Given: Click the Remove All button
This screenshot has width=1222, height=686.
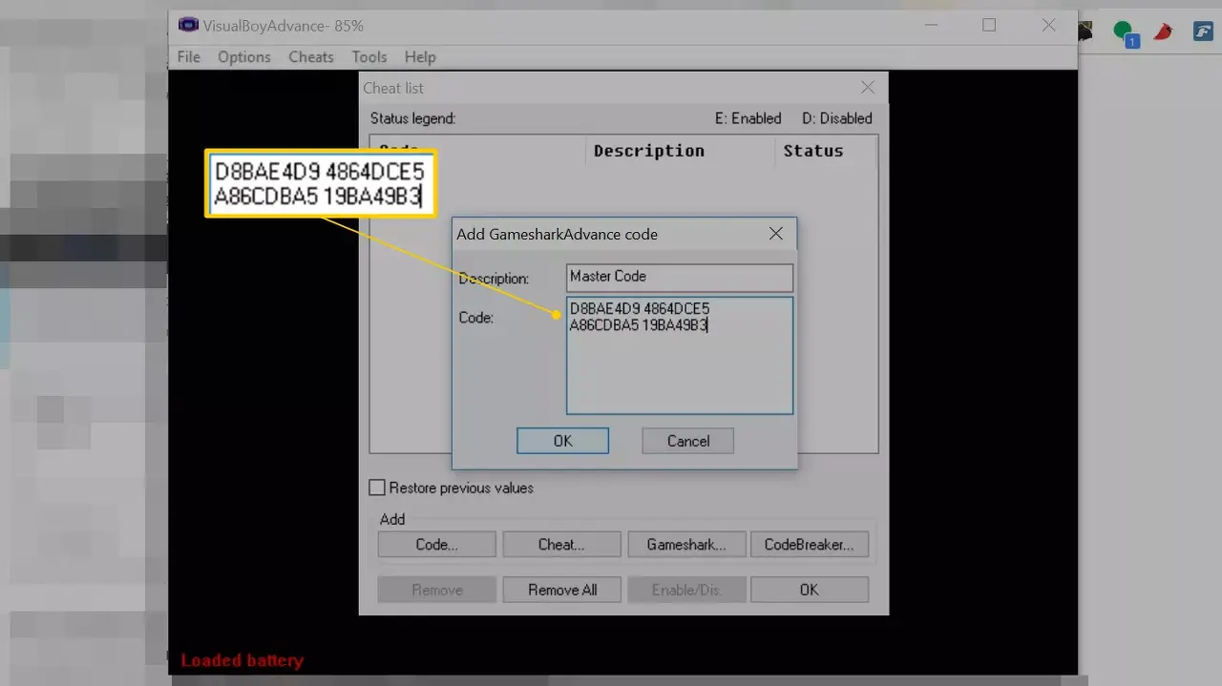Looking at the screenshot, I should click(x=561, y=590).
